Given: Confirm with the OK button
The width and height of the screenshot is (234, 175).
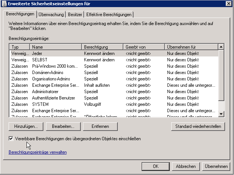Looking at the screenshot, I should (156, 166).
